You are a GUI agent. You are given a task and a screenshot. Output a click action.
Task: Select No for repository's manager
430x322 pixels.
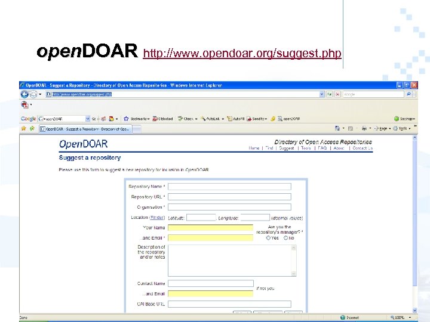coord(285,238)
